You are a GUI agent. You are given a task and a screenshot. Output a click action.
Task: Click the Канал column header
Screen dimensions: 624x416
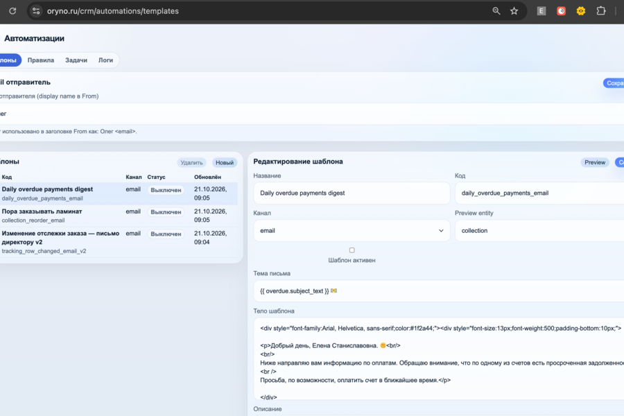134,177
